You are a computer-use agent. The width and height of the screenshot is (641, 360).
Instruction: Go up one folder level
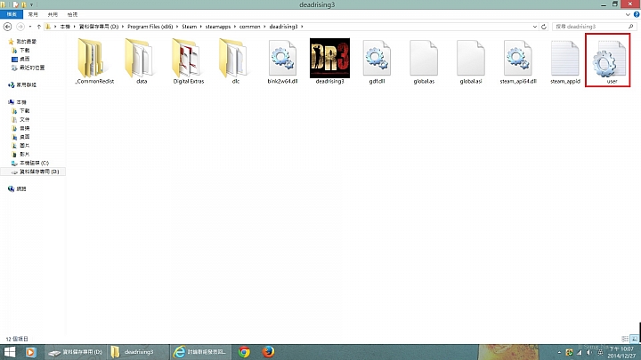(x=39, y=27)
